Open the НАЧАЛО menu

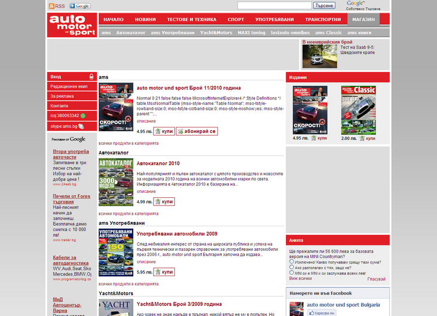coord(114,20)
